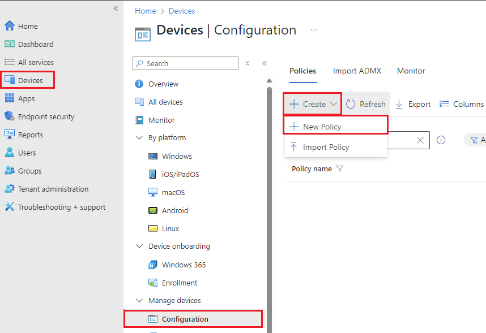Select Configuration under Manage devices
This screenshot has height=333, width=486.
tap(193, 319)
